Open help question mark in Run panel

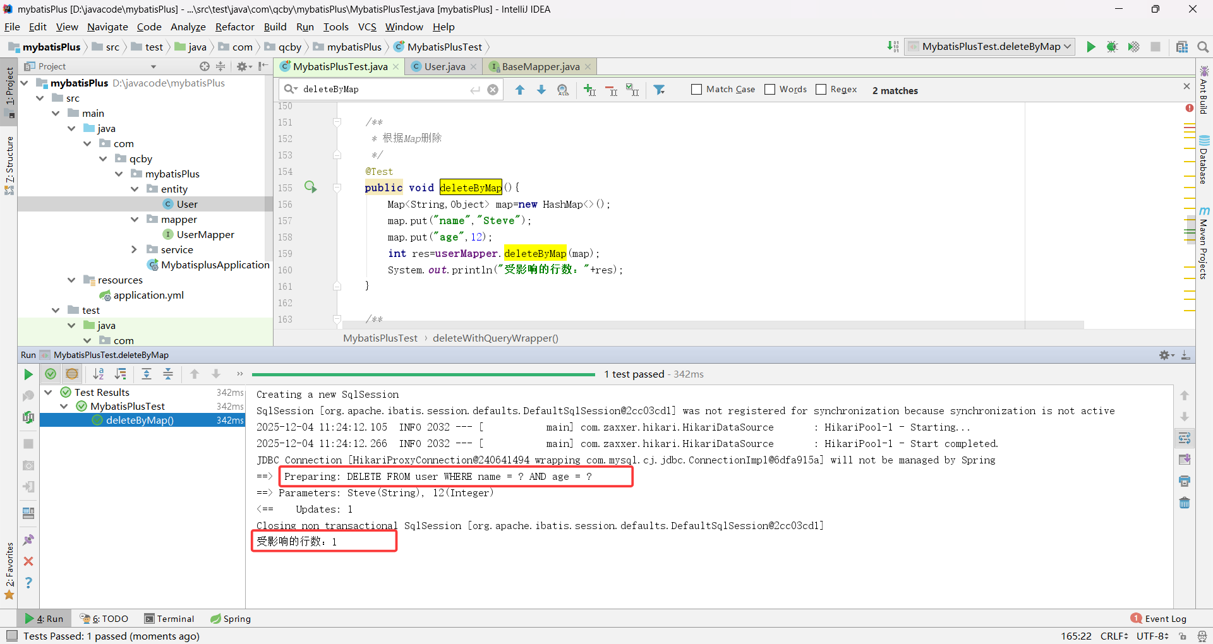pyautogui.click(x=28, y=582)
